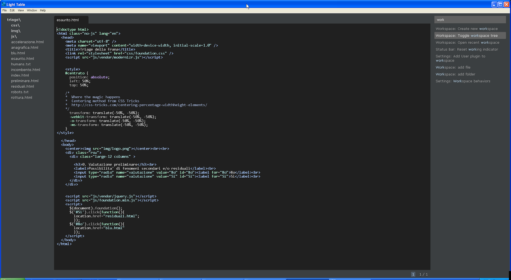The height and width of the screenshot is (280, 511).
Task: Open the Window menu
Action: click(32, 10)
